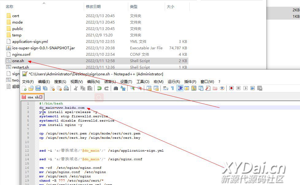Viewport: 300px width, 185px height.
Task: Open the 插件(P) menu
Action: [190, 81]
